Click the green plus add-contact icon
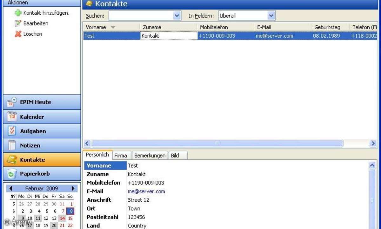 point(18,13)
